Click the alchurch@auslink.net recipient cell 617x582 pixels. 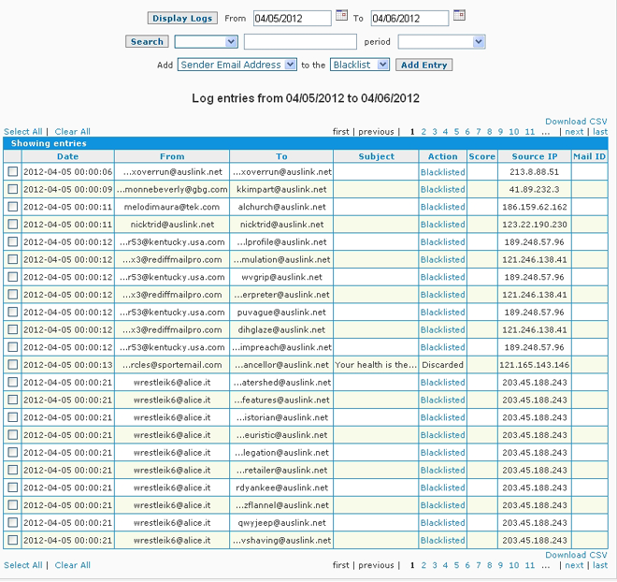tap(281, 207)
